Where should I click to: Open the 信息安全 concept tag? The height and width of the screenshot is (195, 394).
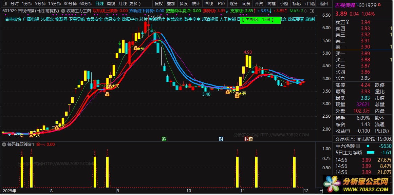pos(112,19)
